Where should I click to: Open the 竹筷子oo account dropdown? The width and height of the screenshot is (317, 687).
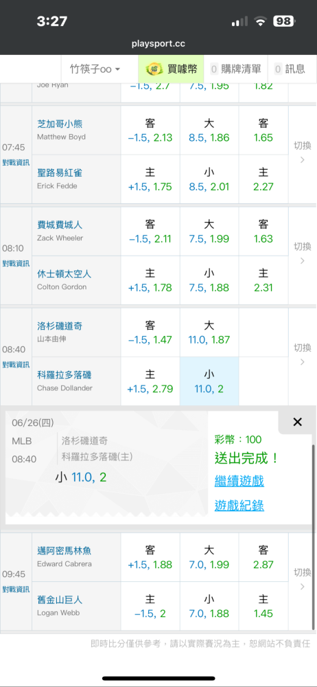pyautogui.click(x=95, y=69)
